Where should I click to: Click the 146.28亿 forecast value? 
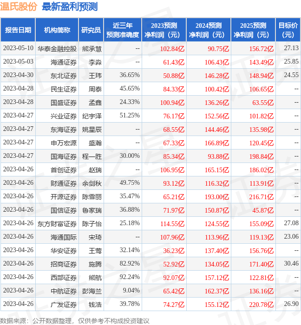217,76
